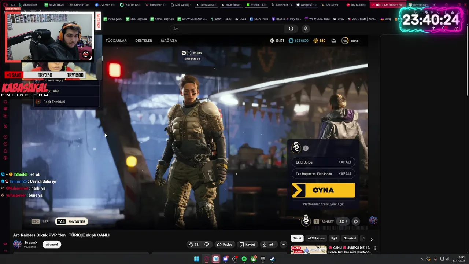Switch to the Bildirimler / X browser tab
This screenshot has height=264, width=469.
(282, 5)
